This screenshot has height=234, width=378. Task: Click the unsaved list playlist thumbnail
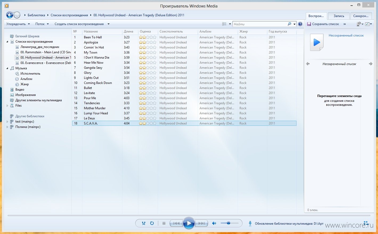(317, 42)
